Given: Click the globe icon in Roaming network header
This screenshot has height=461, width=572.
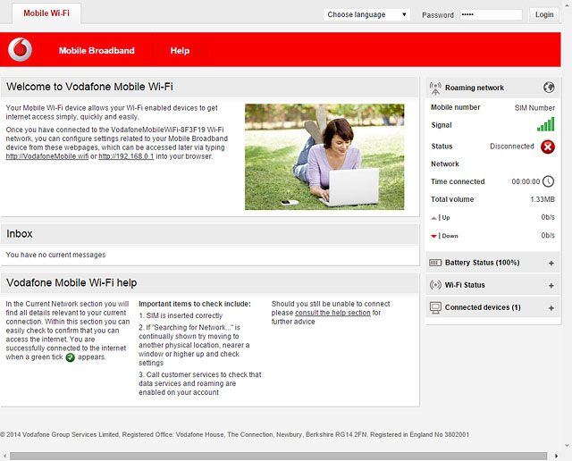Looking at the screenshot, I should point(549,88).
